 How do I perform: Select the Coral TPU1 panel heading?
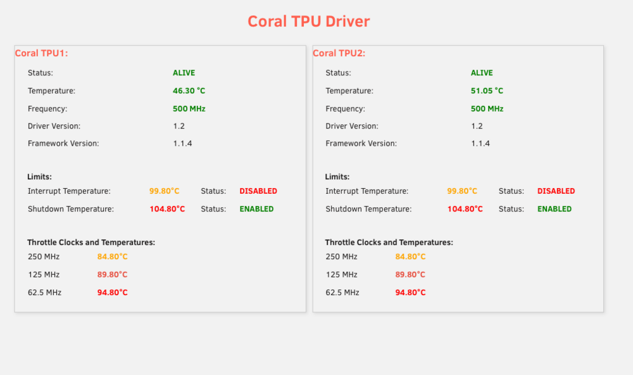tap(42, 53)
